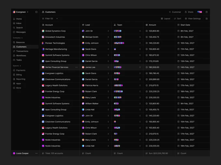Screen dimensions: 221x165
Task: Open View Settings
Action: [193, 18]
